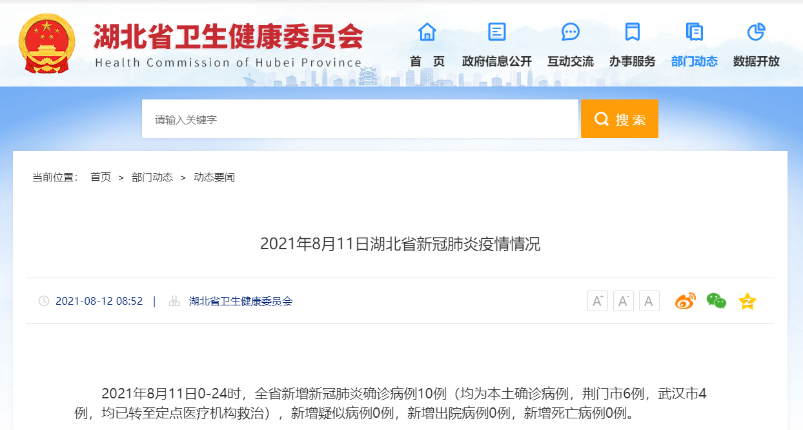Click the chat bubble interaction icon
The image size is (803, 430).
[571, 31]
